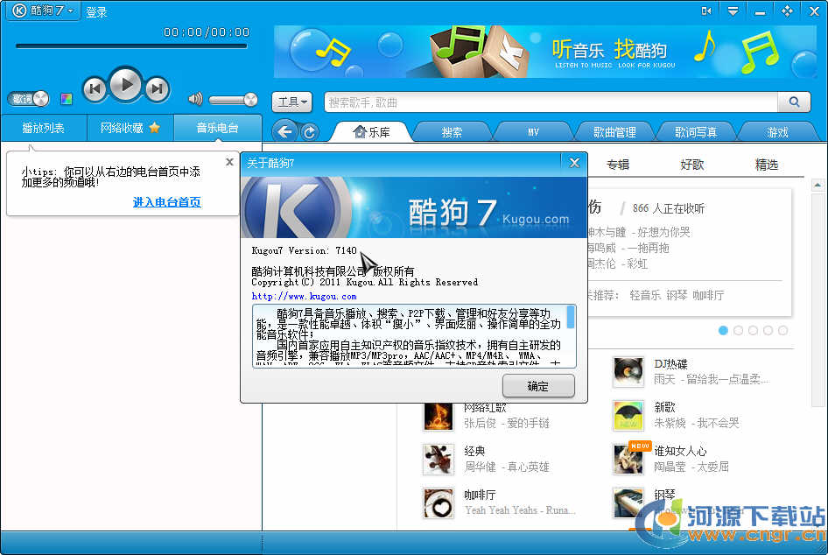Viewport: 828px width, 555px height.
Task: Switch to mini mode icon in title bar
Action: (706, 11)
